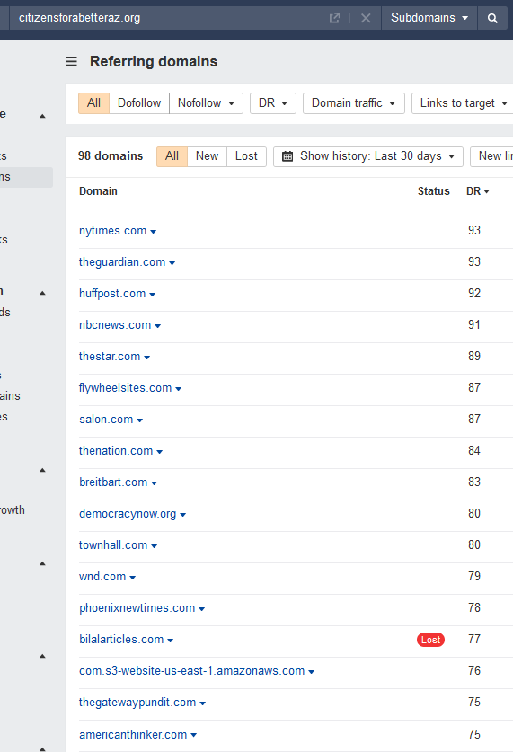
Task: Expand the townhall.com dropdown arrow
Action: pyautogui.click(x=155, y=546)
